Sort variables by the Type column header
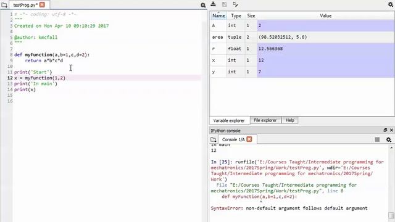 pyautogui.click(x=236, y=15)
